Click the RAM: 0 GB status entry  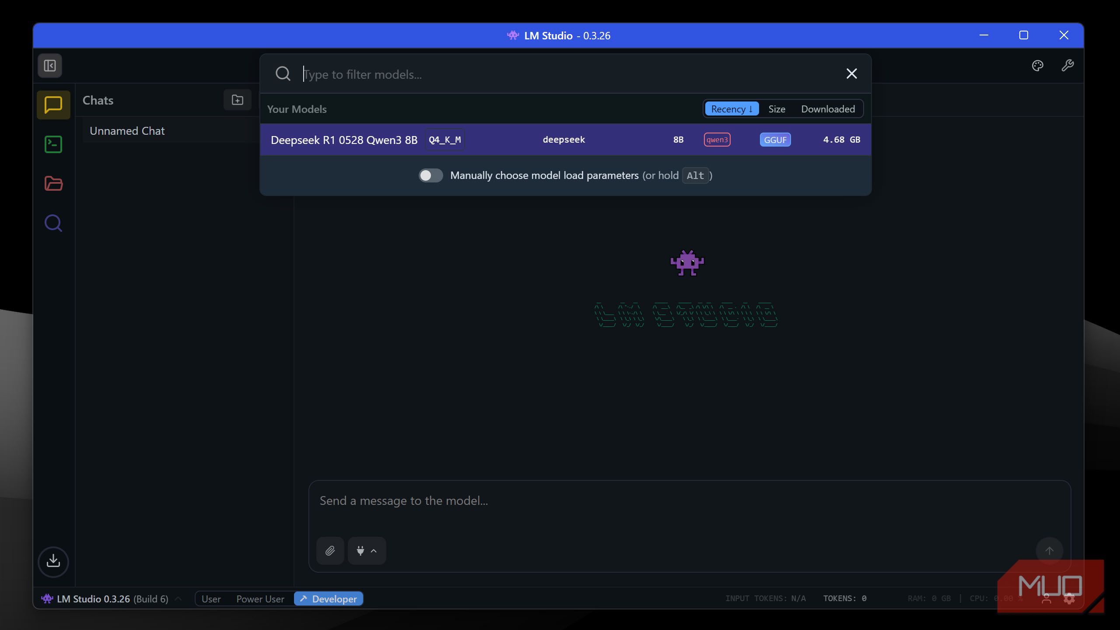coord(929,598)
